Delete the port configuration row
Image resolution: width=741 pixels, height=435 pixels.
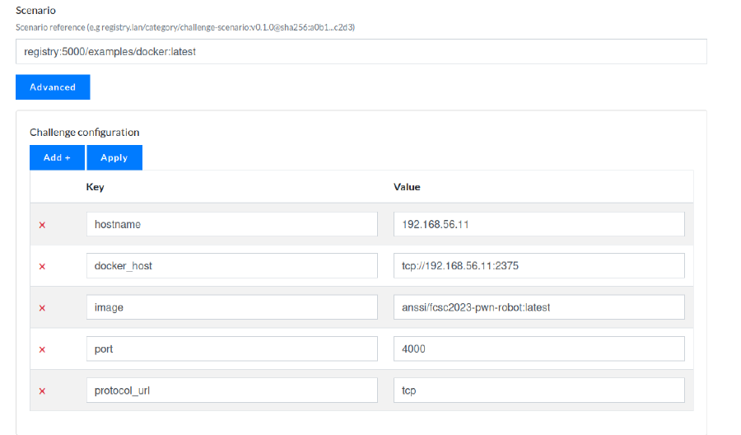coord(42,349)
